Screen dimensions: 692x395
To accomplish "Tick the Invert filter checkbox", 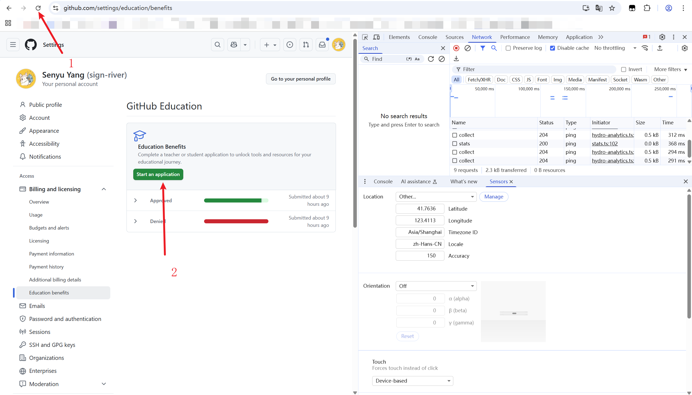I will (623, 69).
